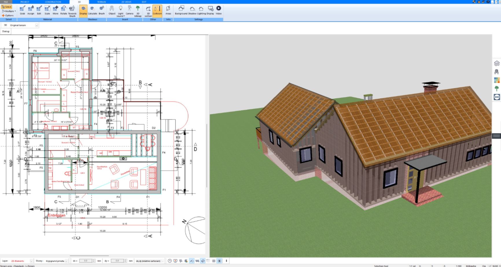Run the Calculate shadows tool
Screen dimensions: 501x267
(93, 10)
